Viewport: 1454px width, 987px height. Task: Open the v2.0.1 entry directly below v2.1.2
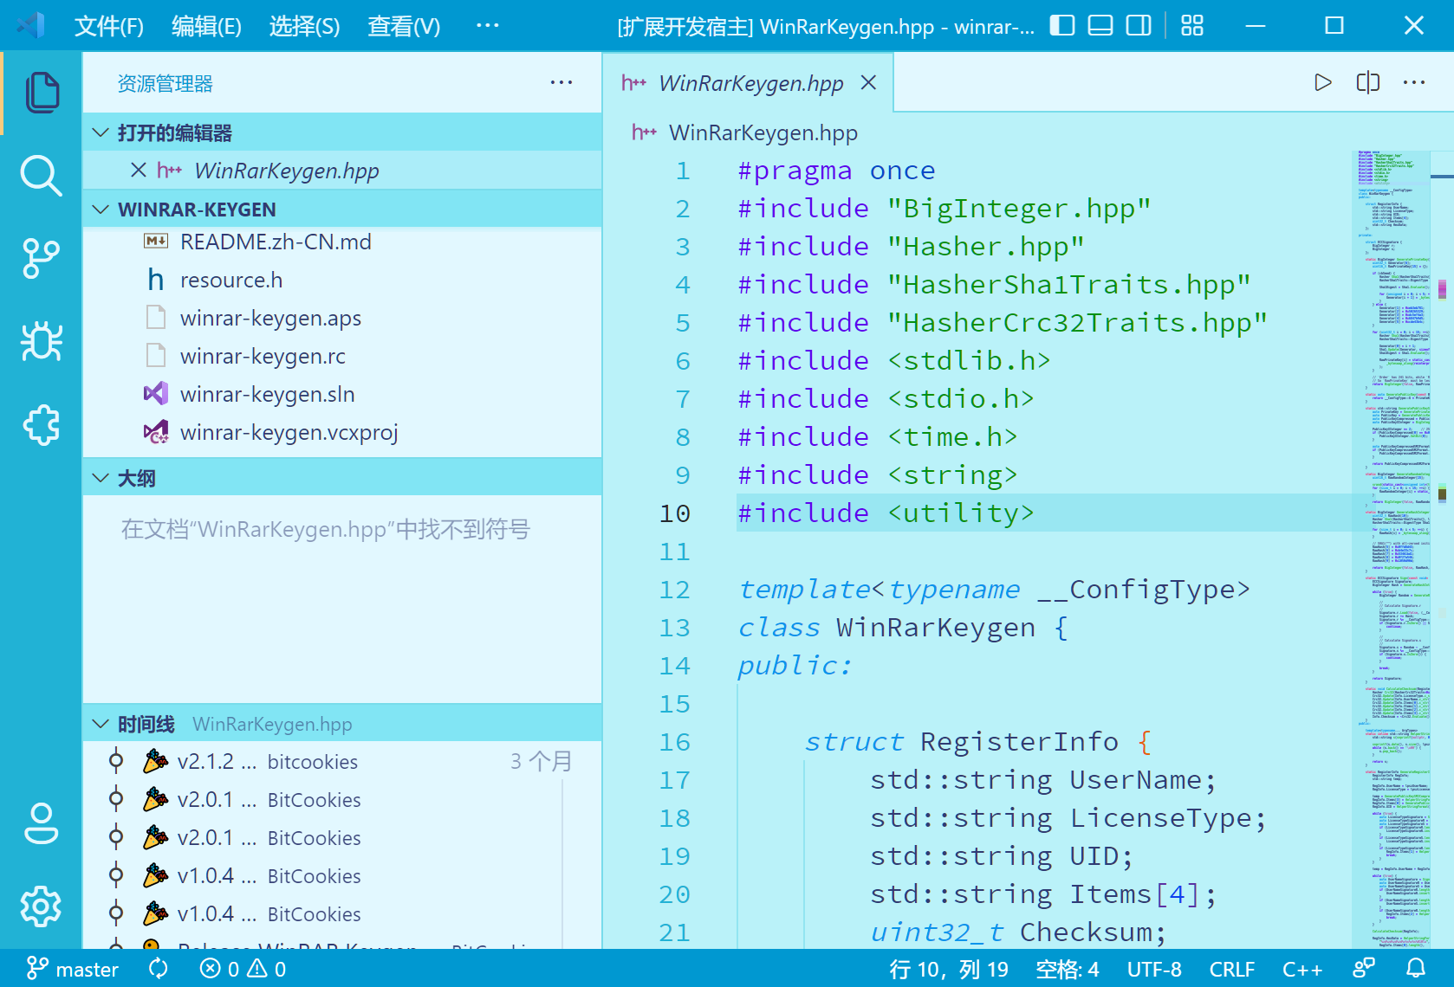coord(342,799)
